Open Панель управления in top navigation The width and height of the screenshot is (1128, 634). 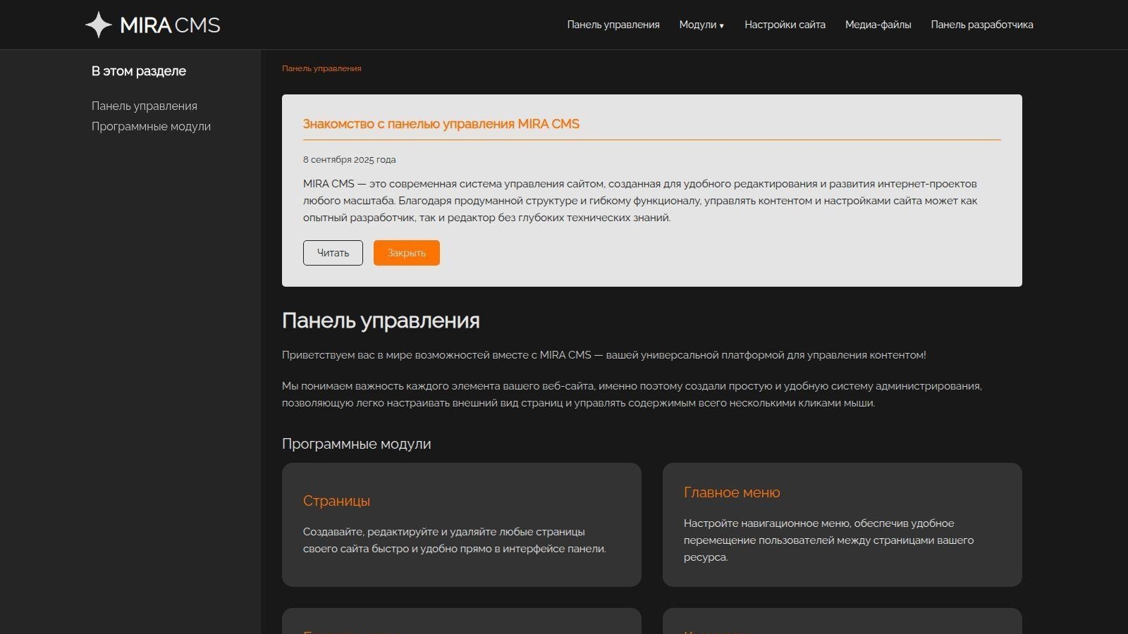613,25
